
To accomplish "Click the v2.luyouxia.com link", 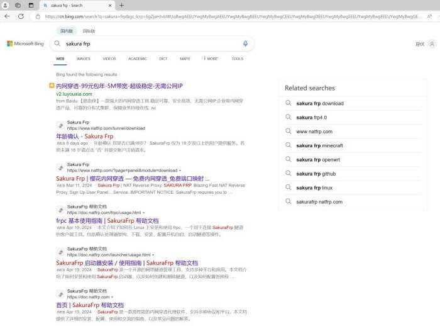I will tap(74, 94).
